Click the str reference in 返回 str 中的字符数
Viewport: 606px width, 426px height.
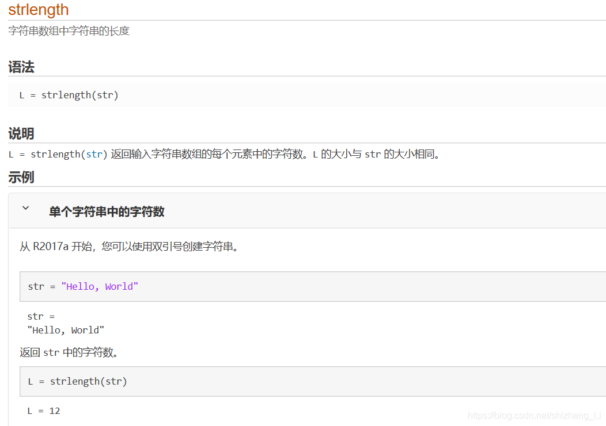pos(52,352)
